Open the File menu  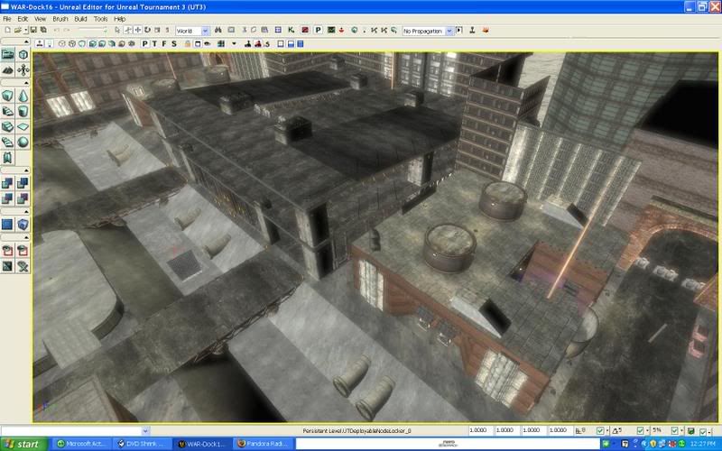coord(7,19)
